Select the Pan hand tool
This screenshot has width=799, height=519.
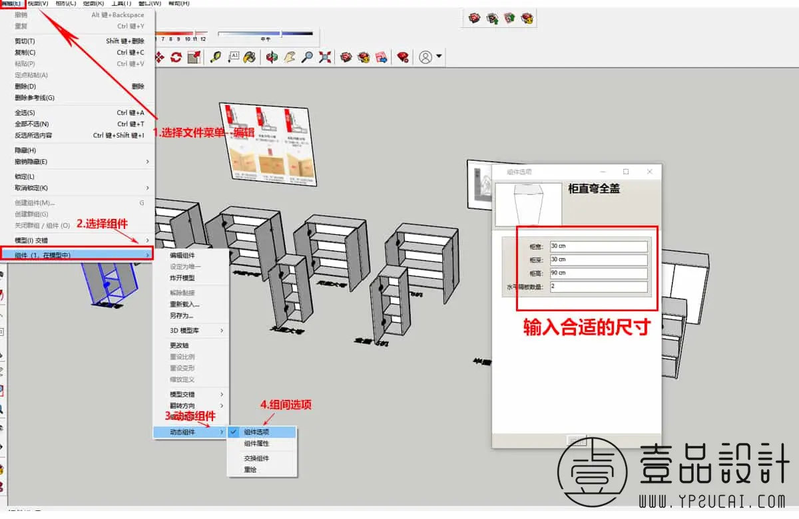click(x=289, y=57)
